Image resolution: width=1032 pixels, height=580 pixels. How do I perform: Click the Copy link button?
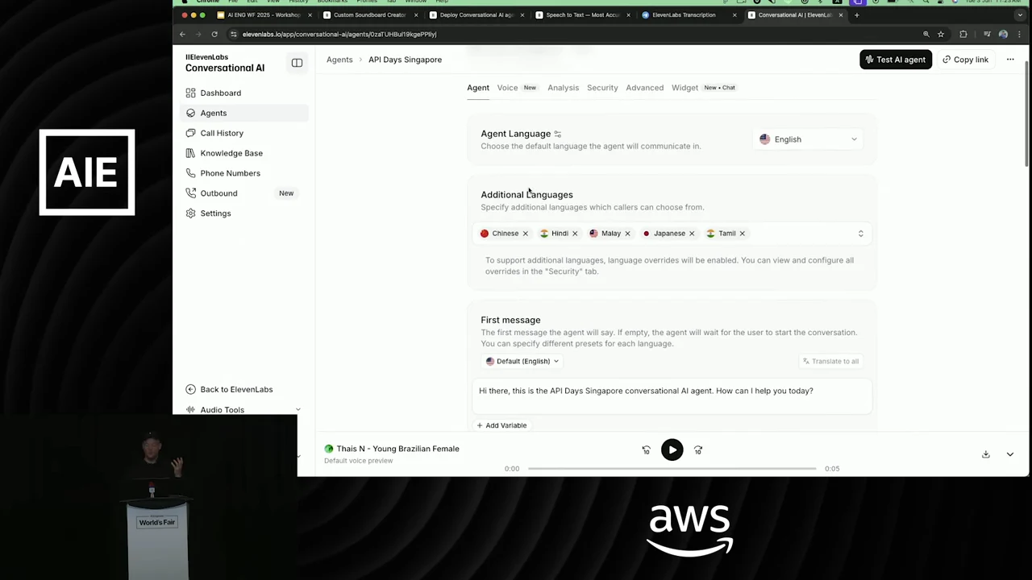click(965, 60)
